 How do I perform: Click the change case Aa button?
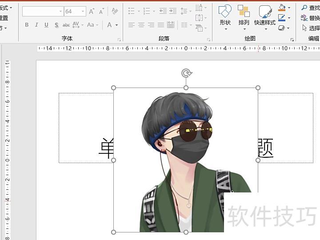[x=91, y=25]
